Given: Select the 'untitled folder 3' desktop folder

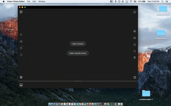Looking at the screenshot, I should (x=146, y=95).
